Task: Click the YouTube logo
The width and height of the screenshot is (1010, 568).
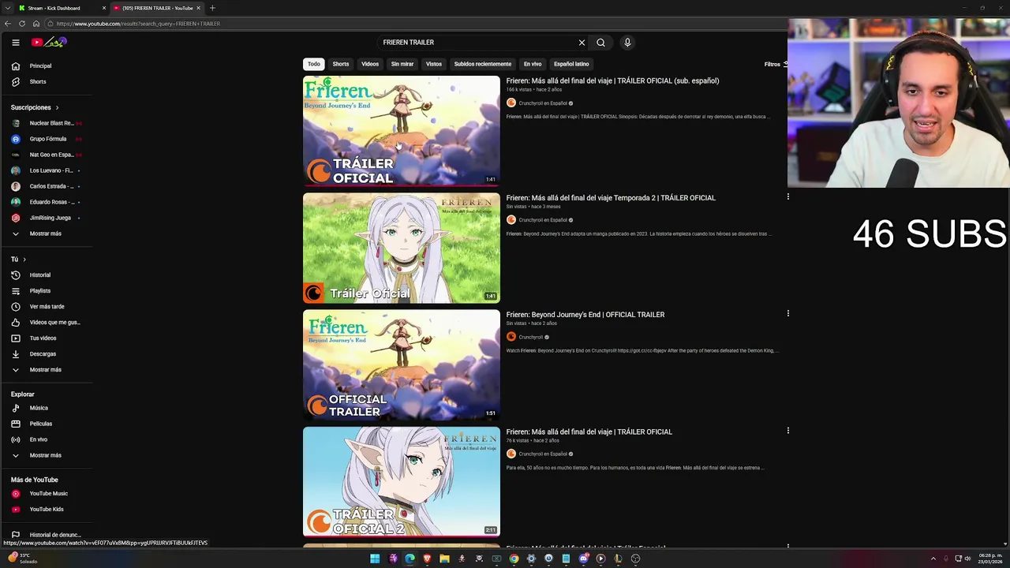Action: coord(49,42)
